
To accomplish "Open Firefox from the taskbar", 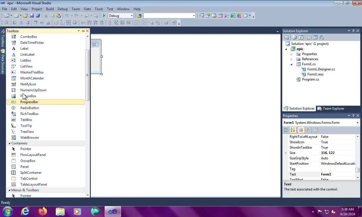I will click(x=43, y=211).
